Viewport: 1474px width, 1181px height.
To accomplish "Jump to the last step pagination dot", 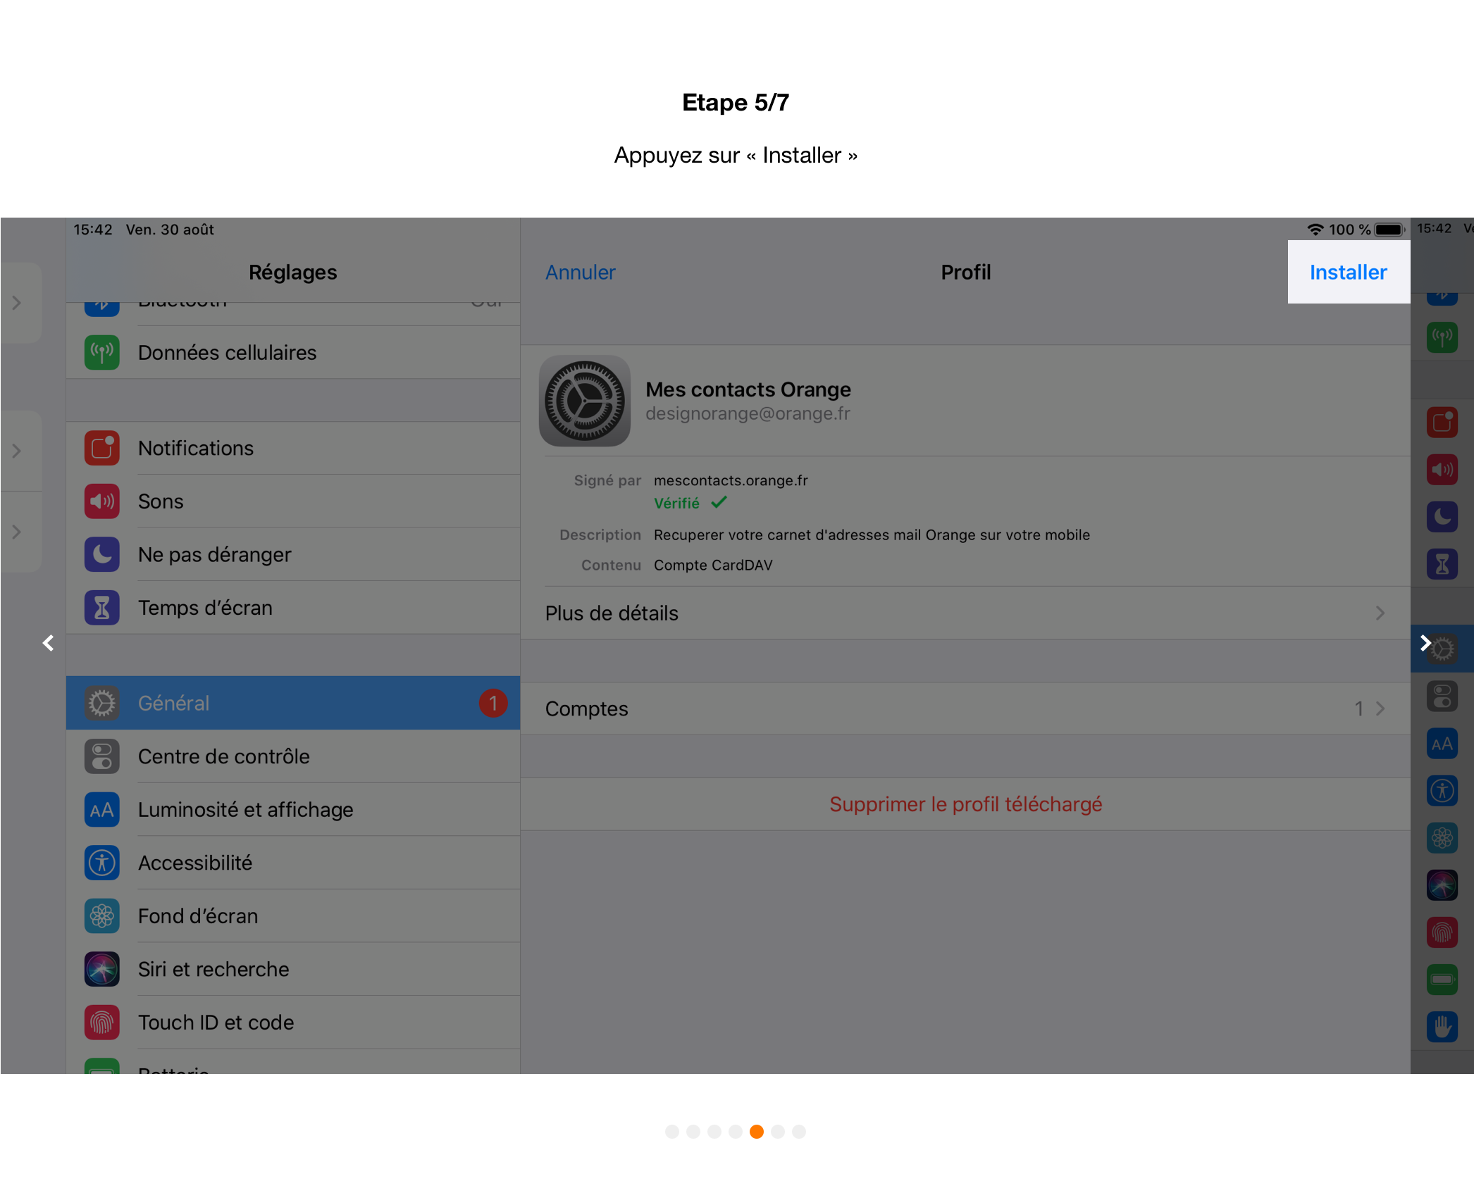I will coord(799,1132).
